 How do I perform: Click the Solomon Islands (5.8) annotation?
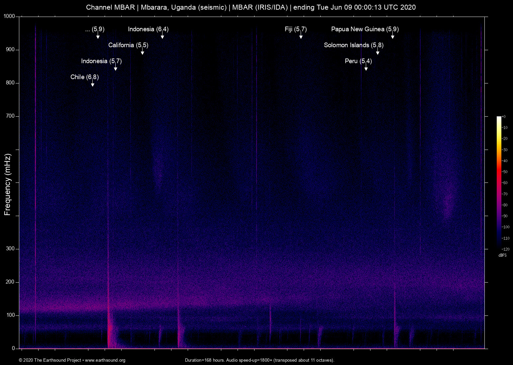(377, 52)
